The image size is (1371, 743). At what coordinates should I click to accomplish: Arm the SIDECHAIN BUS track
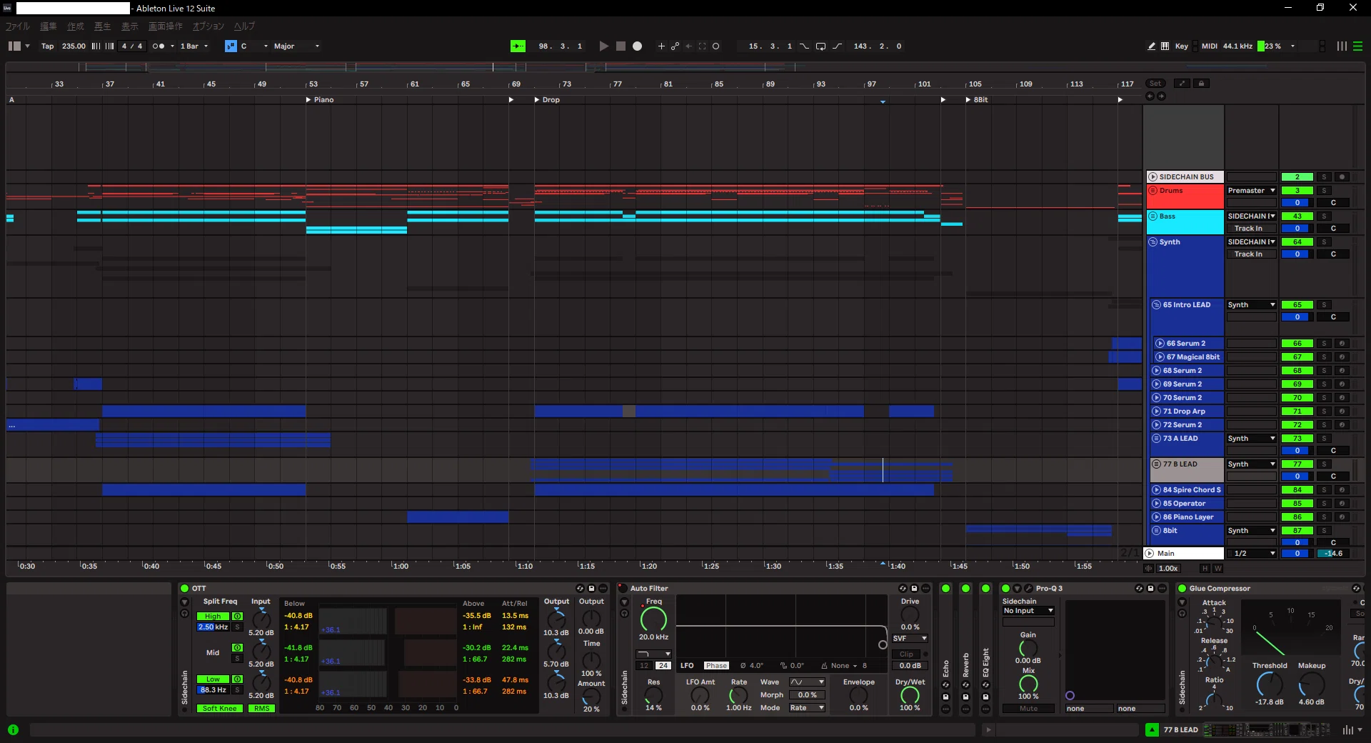click(x=1342, y=177)
